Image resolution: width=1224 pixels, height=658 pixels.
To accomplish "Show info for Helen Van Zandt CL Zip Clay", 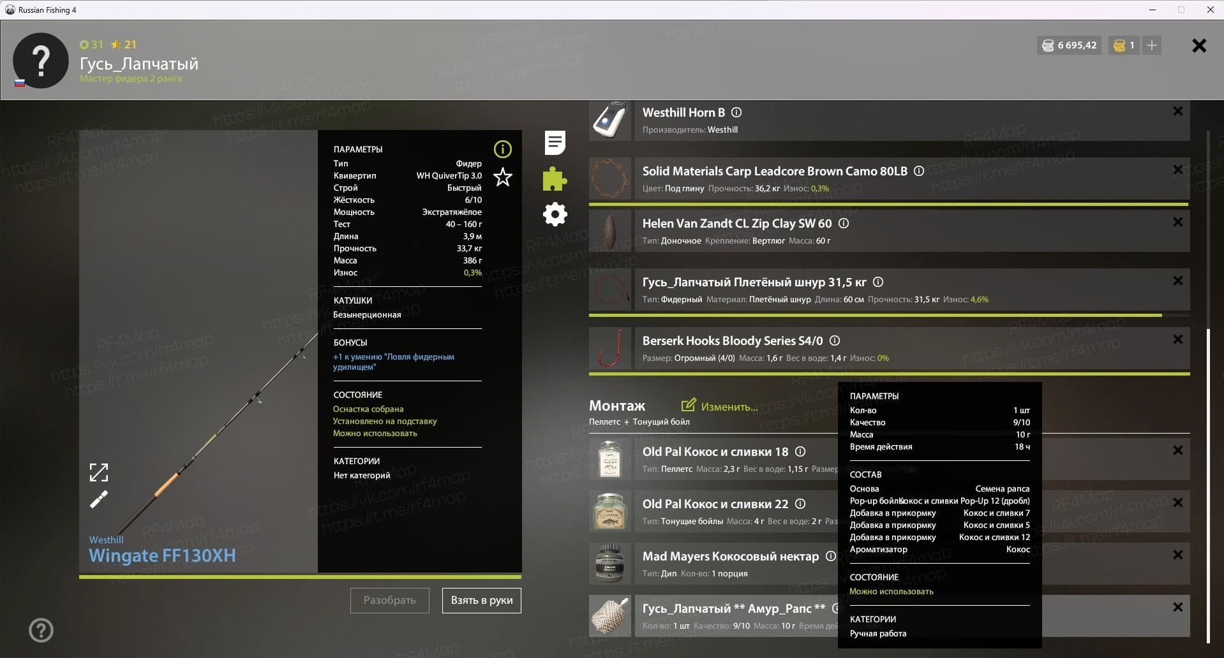I will [x=844, y=223].
